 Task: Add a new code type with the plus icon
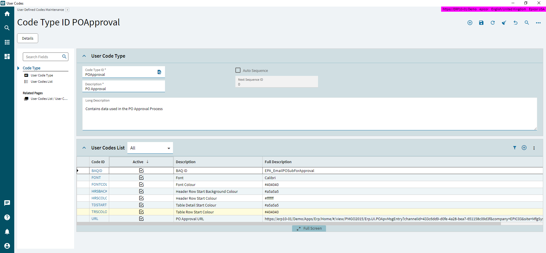tap(470, 23)
